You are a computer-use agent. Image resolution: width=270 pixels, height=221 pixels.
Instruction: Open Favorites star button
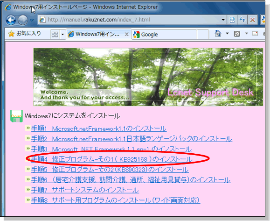coord(24,34)
